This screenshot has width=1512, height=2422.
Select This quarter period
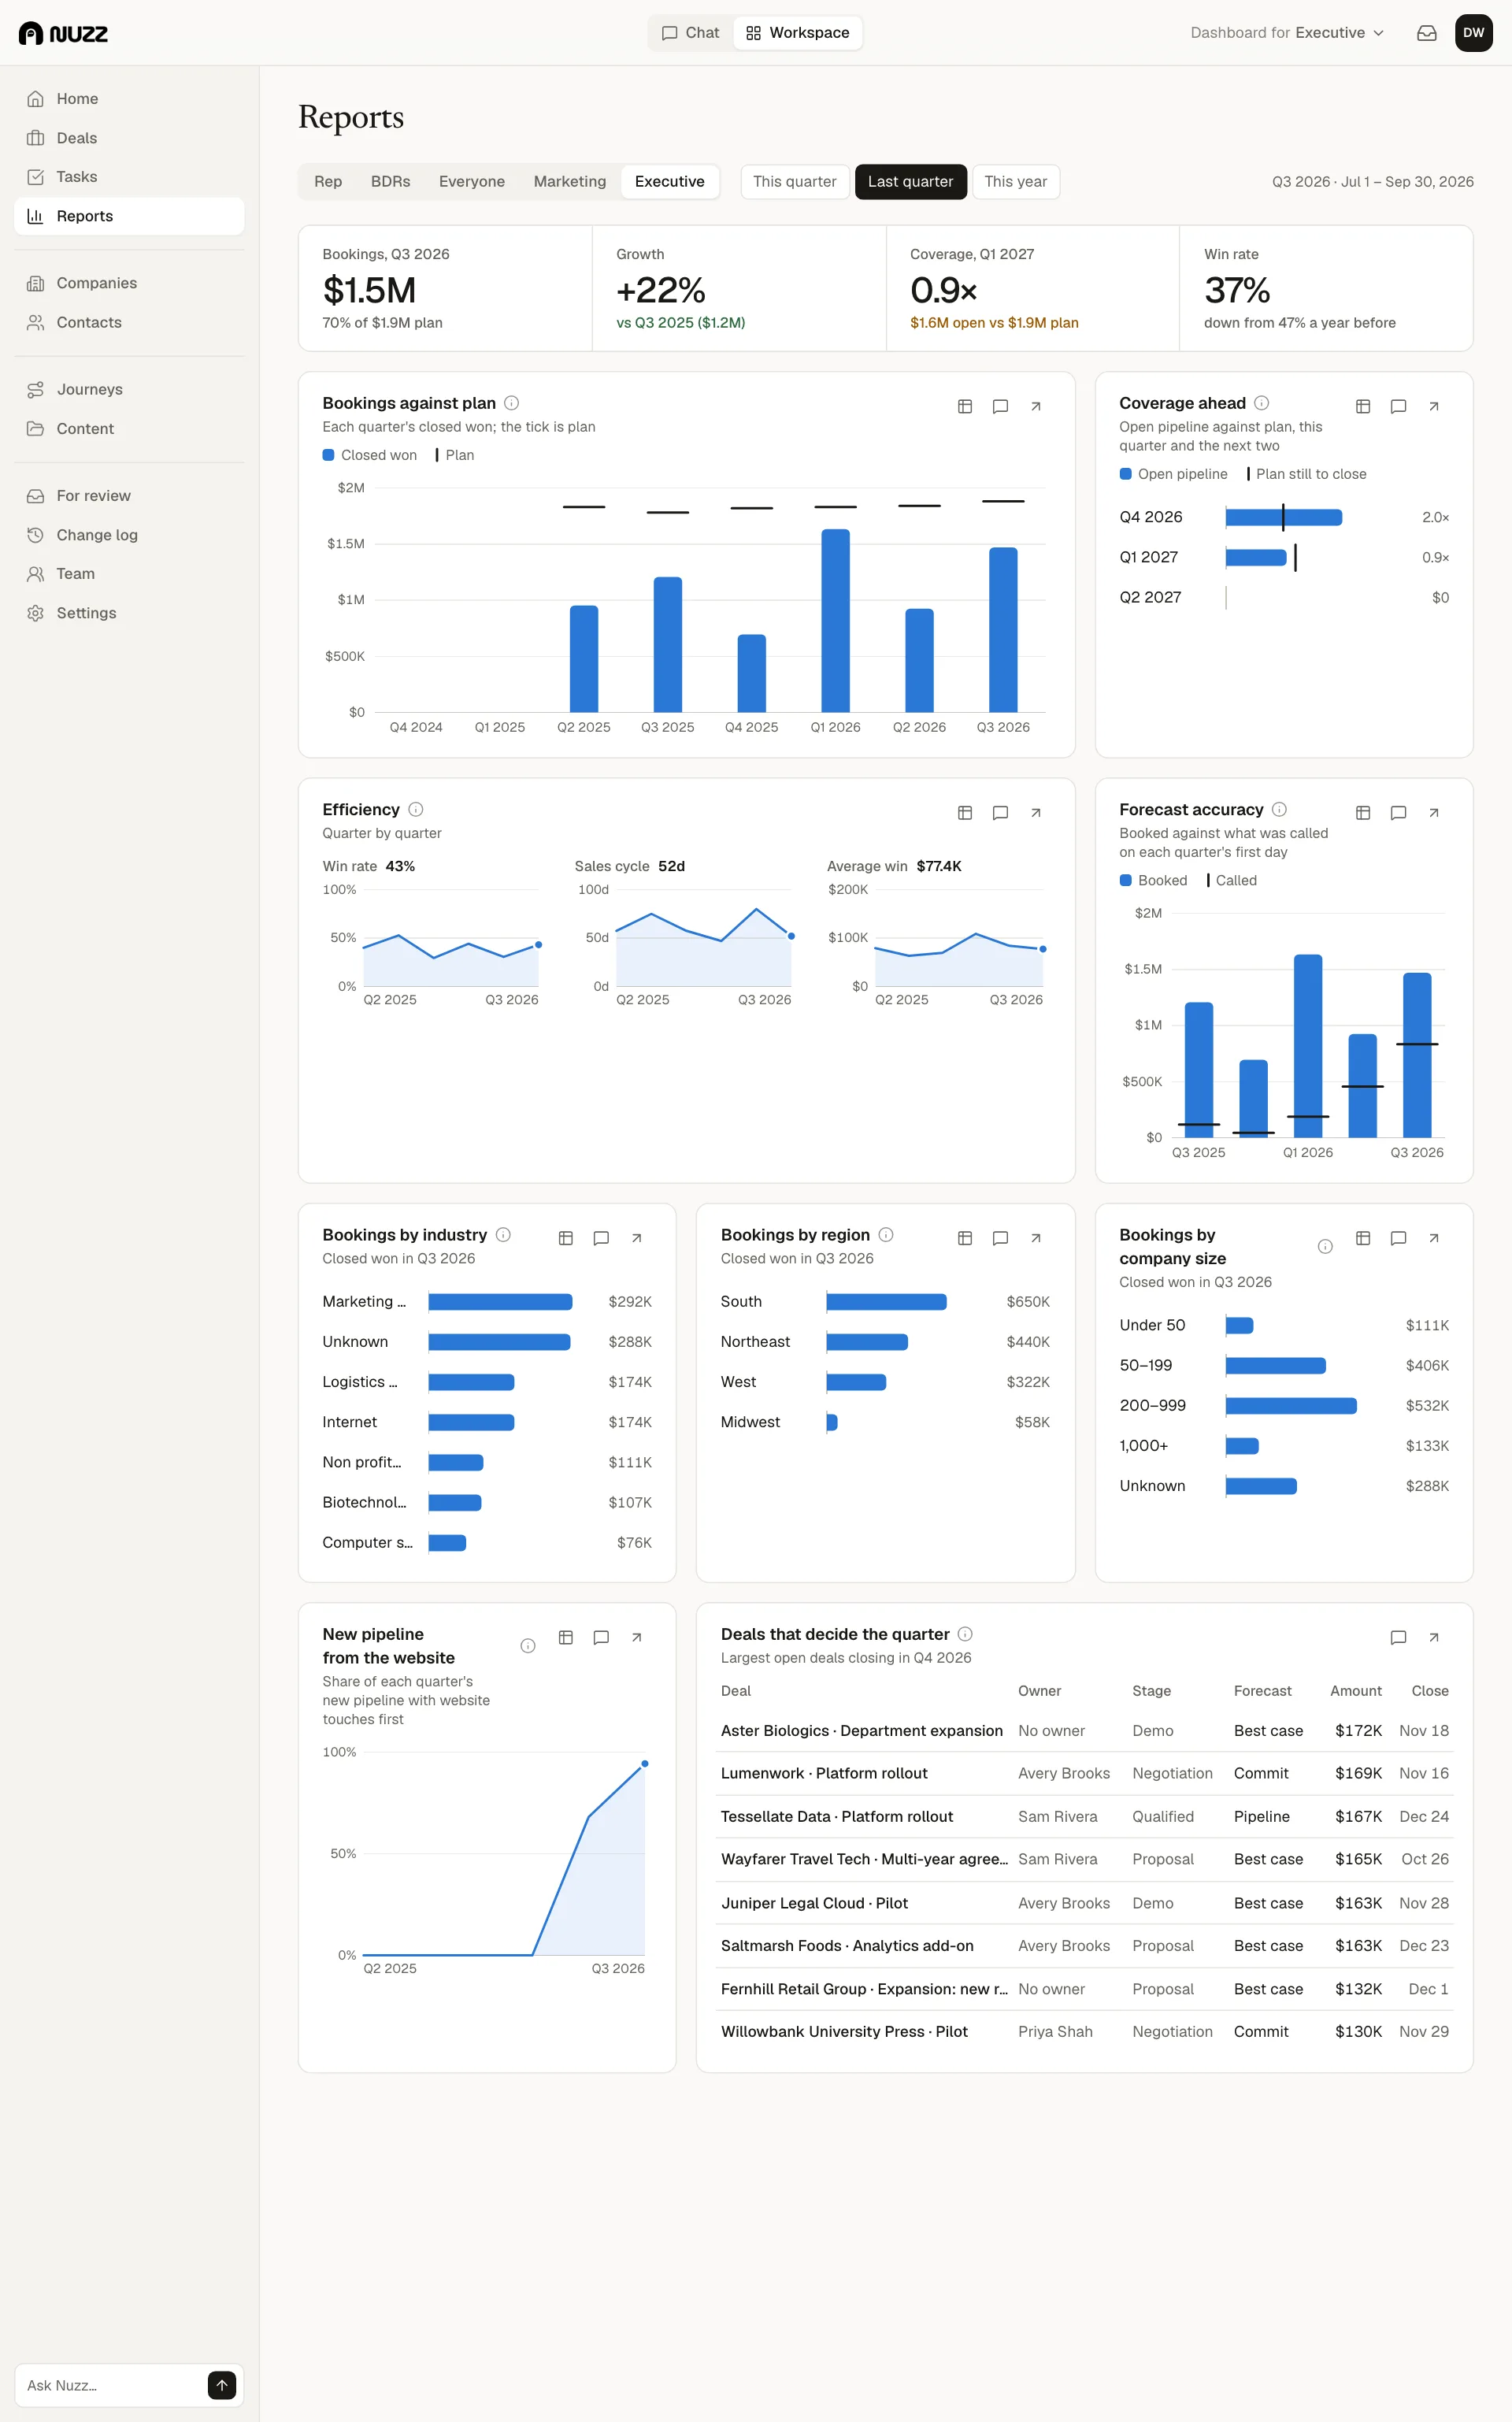tap(794, 182)
